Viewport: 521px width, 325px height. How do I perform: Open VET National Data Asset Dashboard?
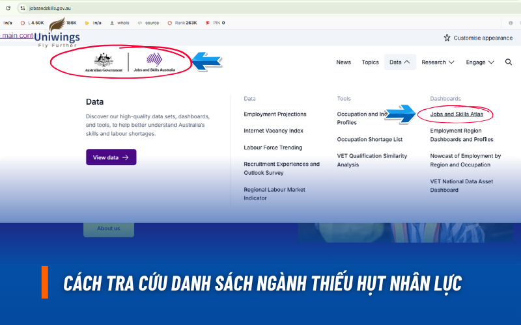tap(461, 186)
